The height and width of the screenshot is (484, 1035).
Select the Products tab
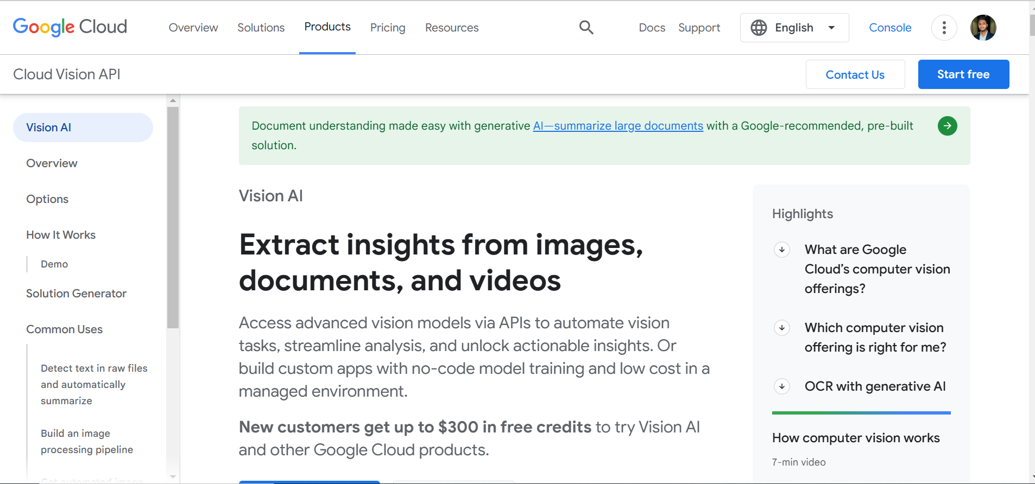[x=327, y=27]
